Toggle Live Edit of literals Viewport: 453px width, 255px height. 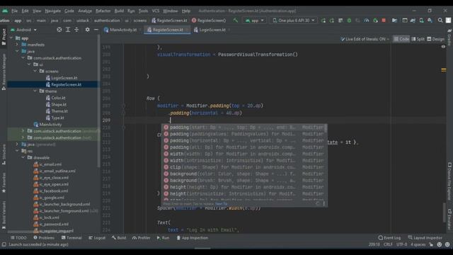(365, 39)
